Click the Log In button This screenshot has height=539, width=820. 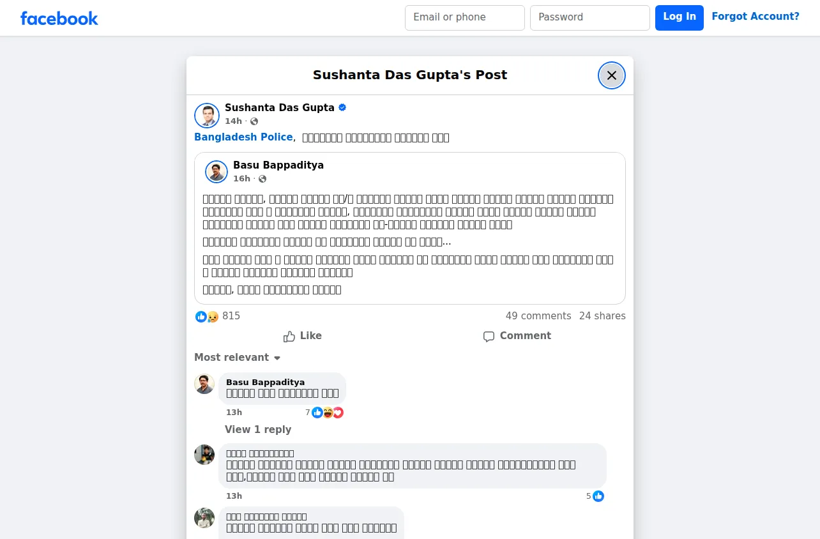(x=680, y=18)
